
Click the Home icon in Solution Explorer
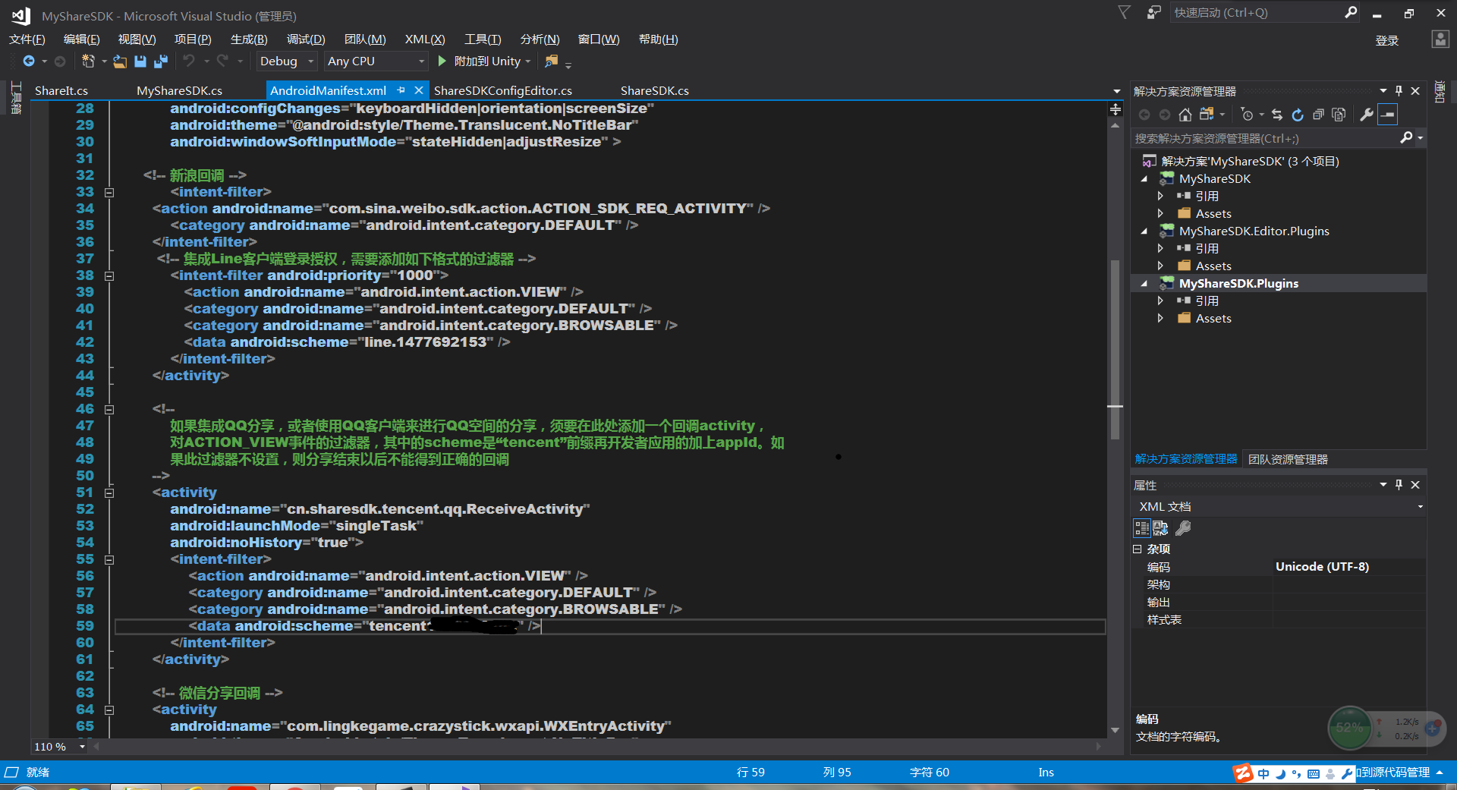(x=1185, y=115)
